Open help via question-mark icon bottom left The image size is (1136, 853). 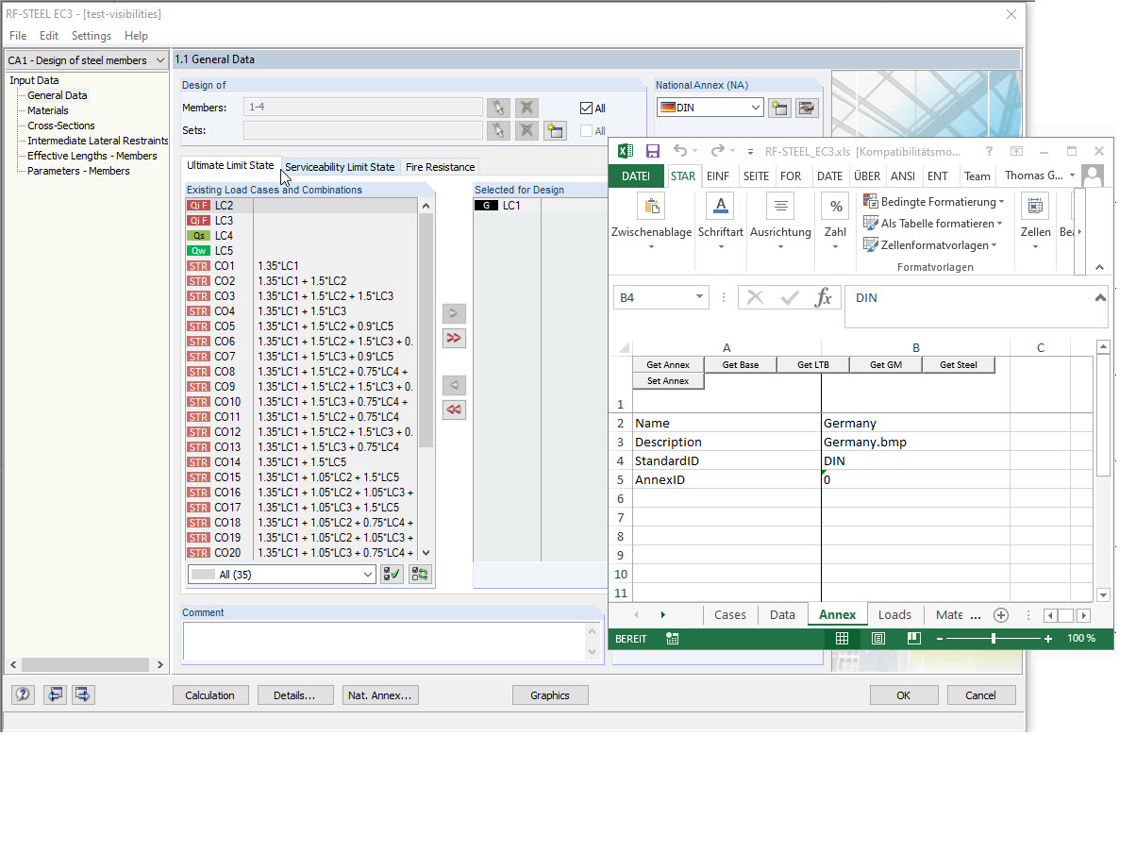point(21,694)
